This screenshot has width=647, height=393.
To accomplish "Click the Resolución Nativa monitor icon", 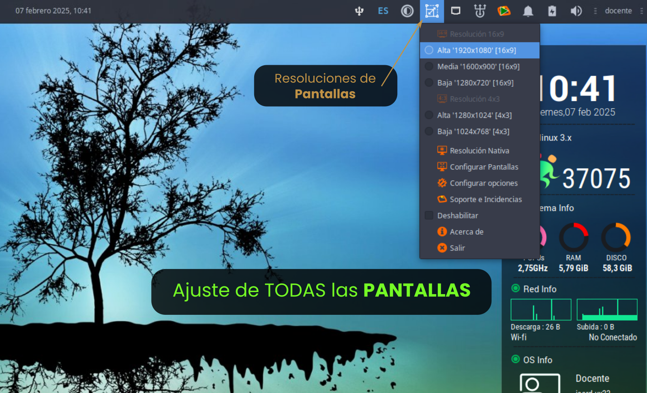I will click(442, 150).
